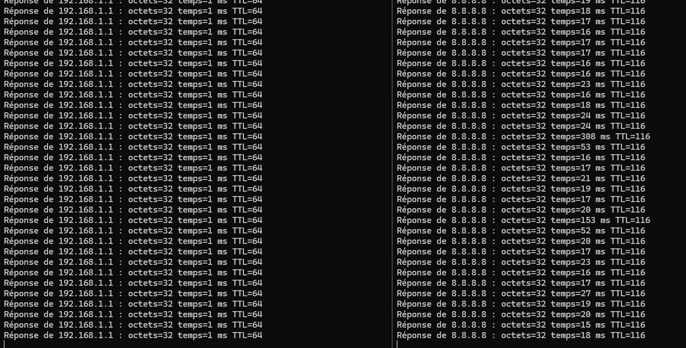Click the divider between the two terminal panes
686x348 pixels.
(x=392, y=174)
